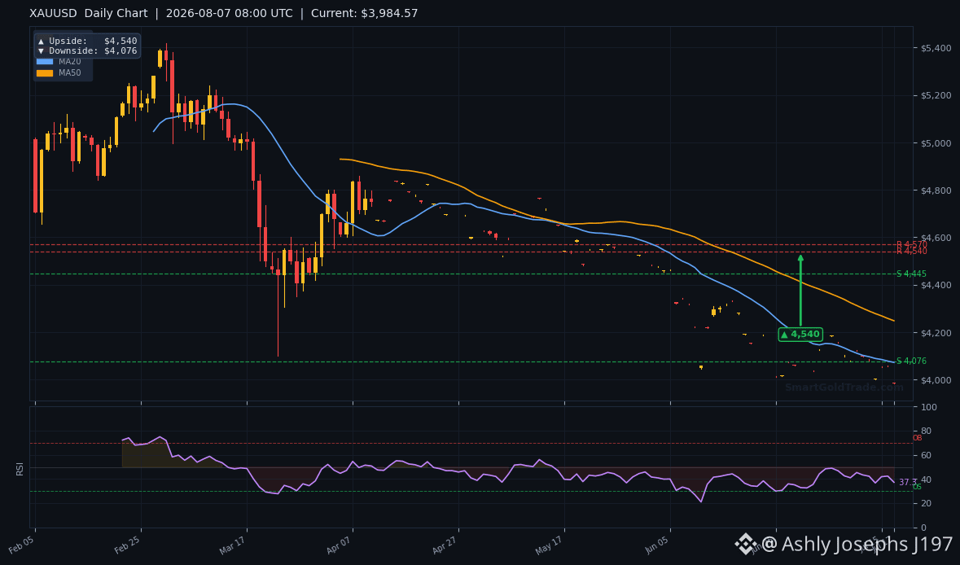The image size is (960, 565).
Task: Click the RSI axis label 80
Action: (x=927, y=431)
